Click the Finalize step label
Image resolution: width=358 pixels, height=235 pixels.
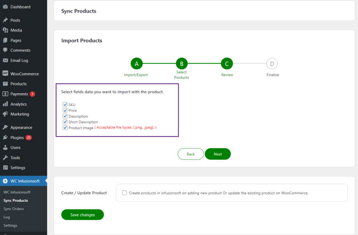[273, 75]
